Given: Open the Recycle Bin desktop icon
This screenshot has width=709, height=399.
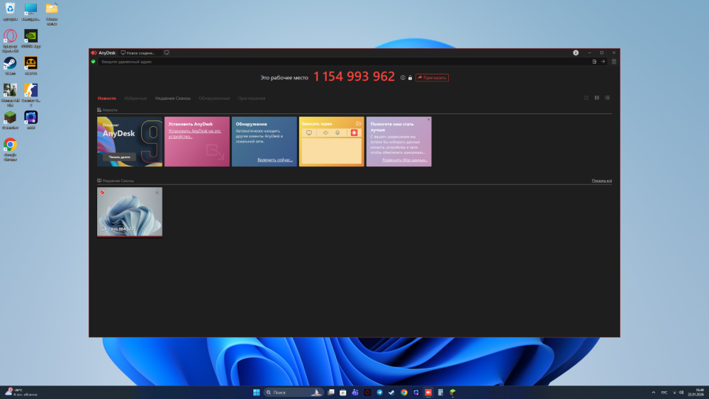Looking at the screenshot, I should (x=10, y=12).
